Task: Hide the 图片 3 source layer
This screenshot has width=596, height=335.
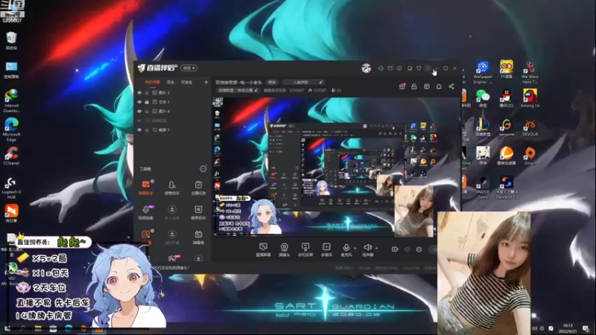Action: [x=139, y=92]
